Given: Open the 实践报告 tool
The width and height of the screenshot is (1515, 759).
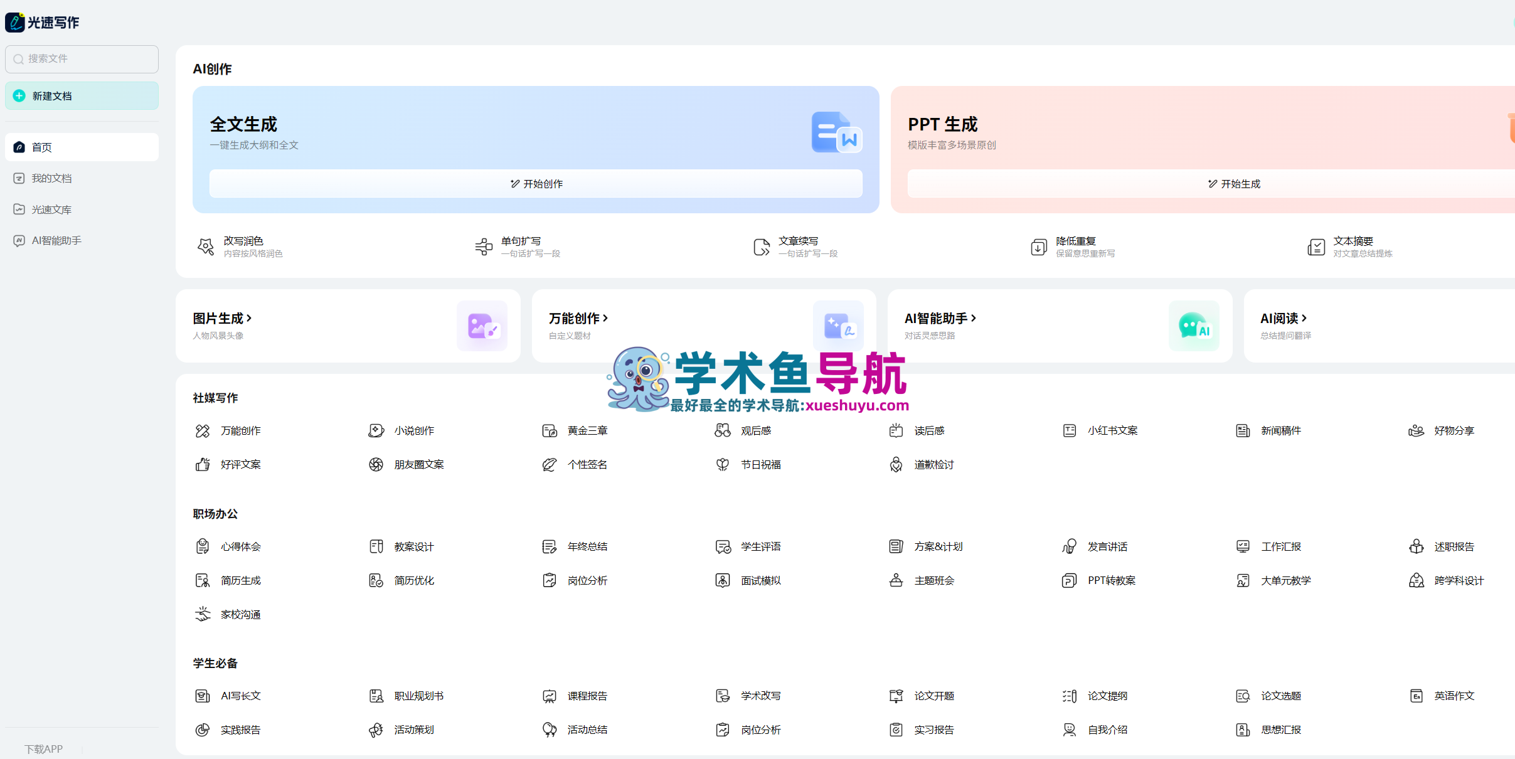Looking at the screenshot, I should point(228,730).
